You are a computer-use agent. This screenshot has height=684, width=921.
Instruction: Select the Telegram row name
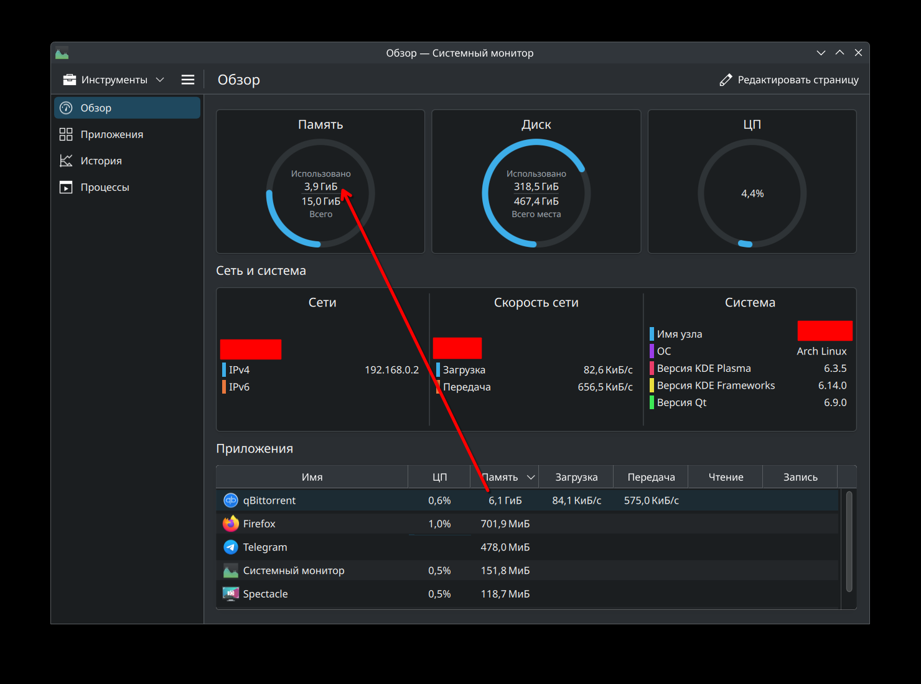265,547
